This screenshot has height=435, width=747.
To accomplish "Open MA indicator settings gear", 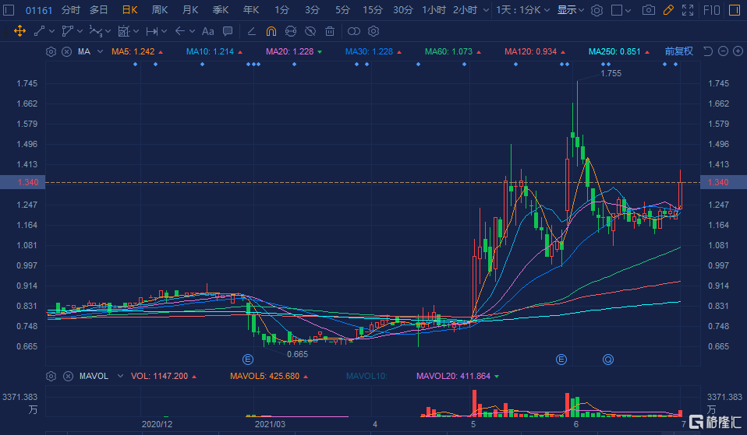I will (x=51, y=51).
